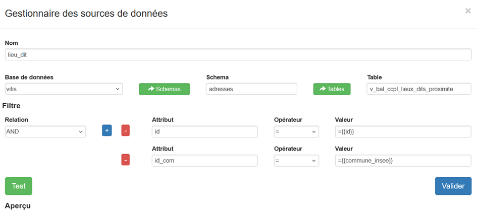The height and width of the screenshot is (210, 477).
Task: Open the Opérateur dropdown for id attribute
Action: [296, 131]
